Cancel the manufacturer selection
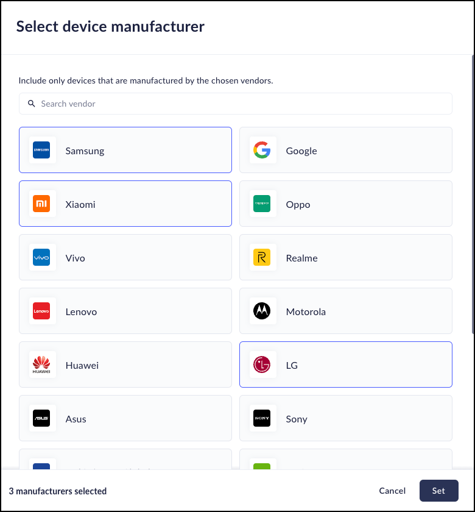475x512 pixels. [x=392, y=491]
